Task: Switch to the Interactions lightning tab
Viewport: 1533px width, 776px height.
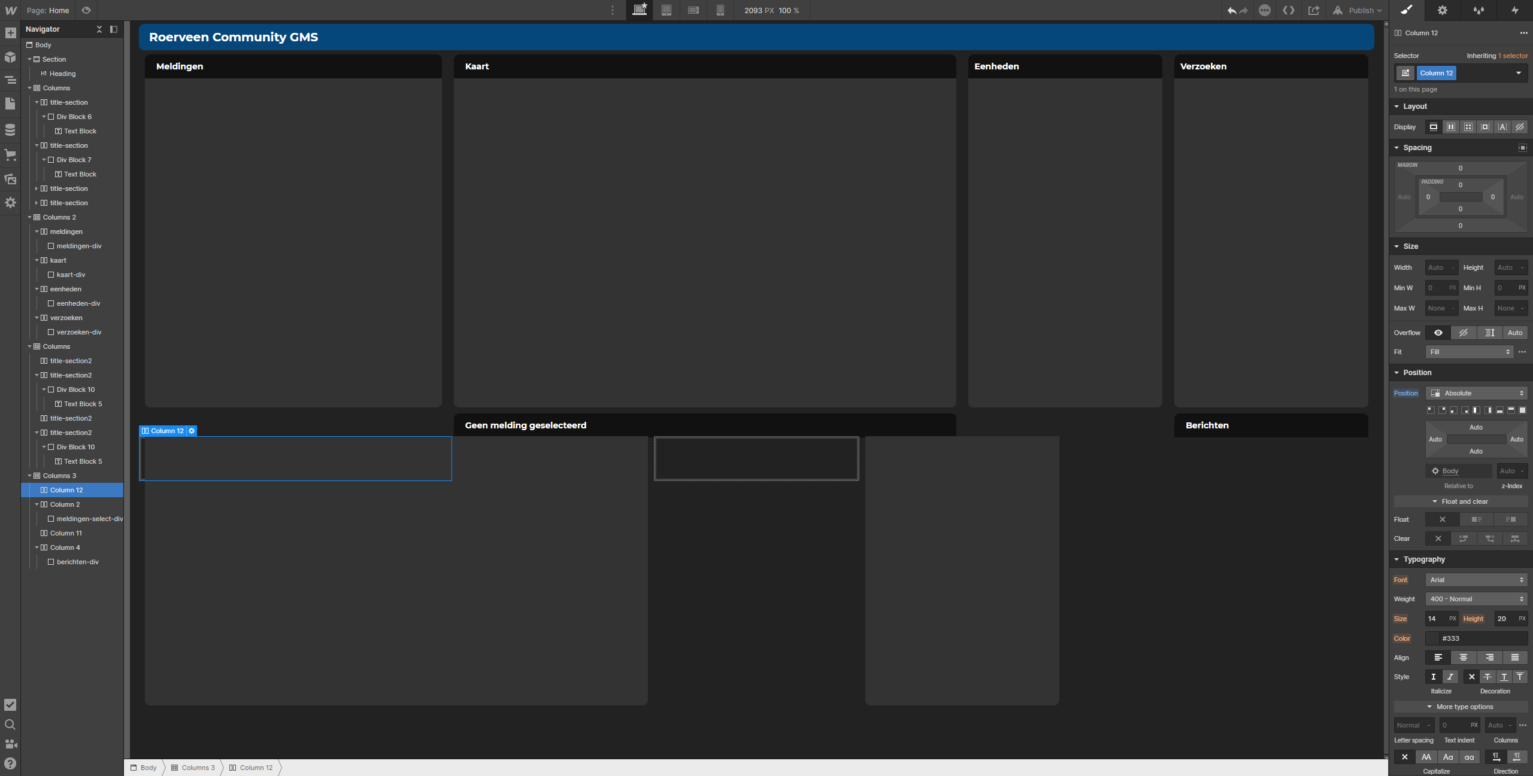Action: (x=1514, y=10)
